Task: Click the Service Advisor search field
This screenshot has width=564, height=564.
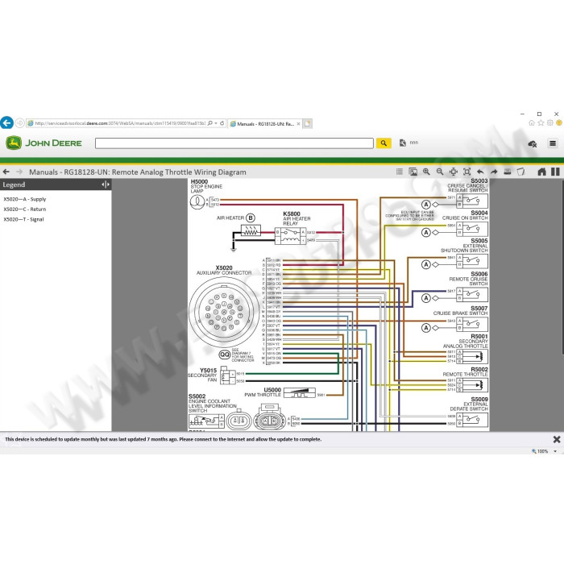Action: click(x=234, y=143)
